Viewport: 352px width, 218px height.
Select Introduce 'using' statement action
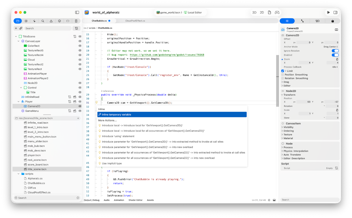click(172, 136)
